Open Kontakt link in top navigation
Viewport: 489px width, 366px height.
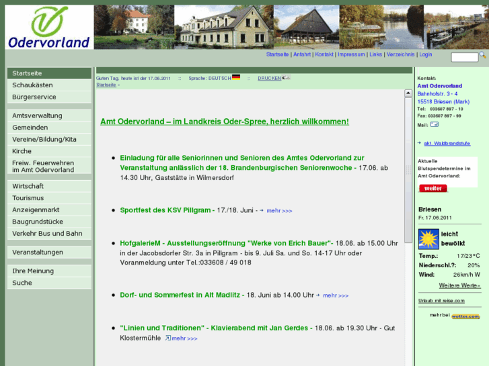pyautogui.click(x=324, y=54)
